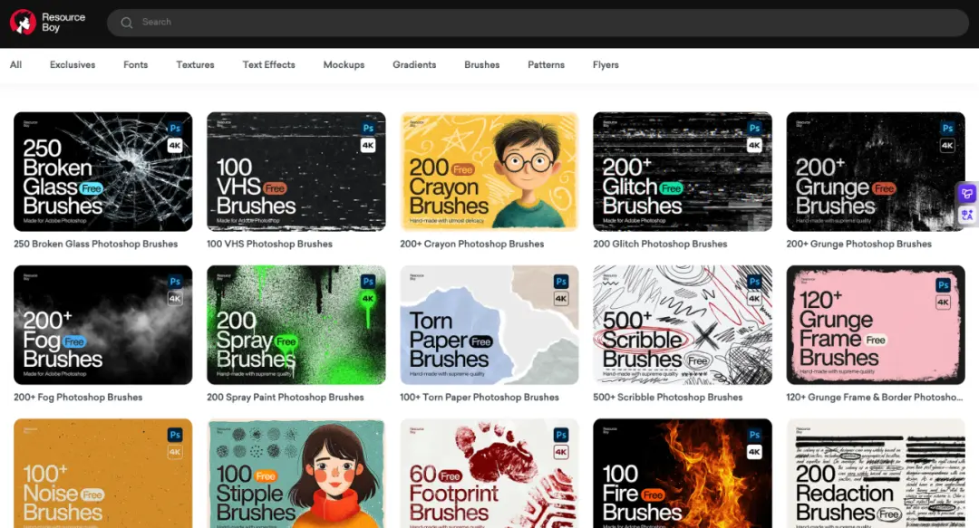Click the 500+ Scribble Brushes thumbnail
979x528 pixels.
(683, 325)
